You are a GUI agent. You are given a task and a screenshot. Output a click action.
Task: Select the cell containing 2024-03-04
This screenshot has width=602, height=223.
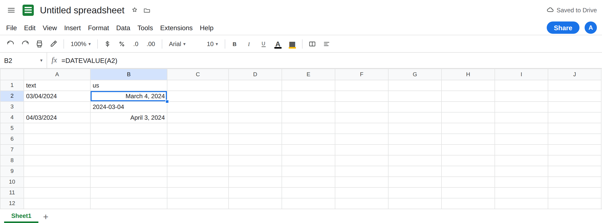tap(129, 107)
